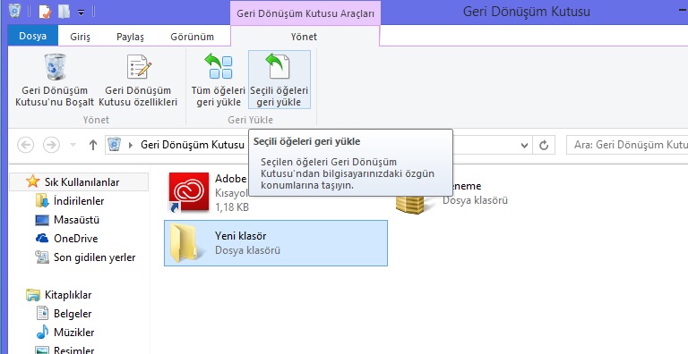Select Sık Kullanılanlar in navigation pane
Viewport: 688px width, 354px height.
pyautogui.click(x=82, y=181)
